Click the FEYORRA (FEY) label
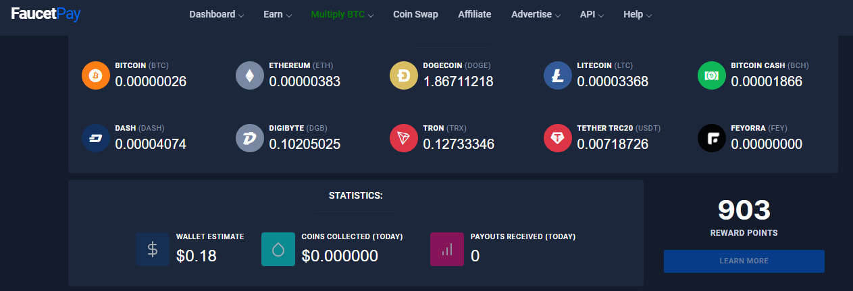The image size is (853, 291). [759, 128]
